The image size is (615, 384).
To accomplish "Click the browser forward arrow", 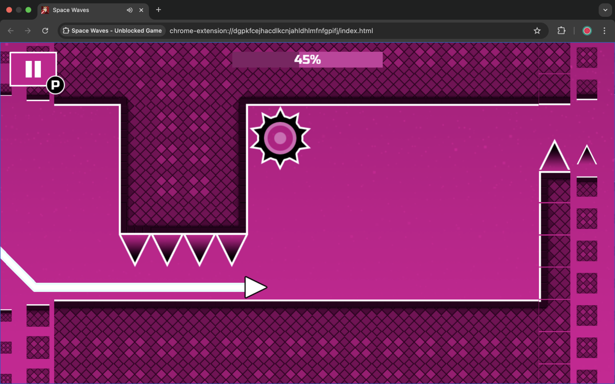I will pos(28,31).
